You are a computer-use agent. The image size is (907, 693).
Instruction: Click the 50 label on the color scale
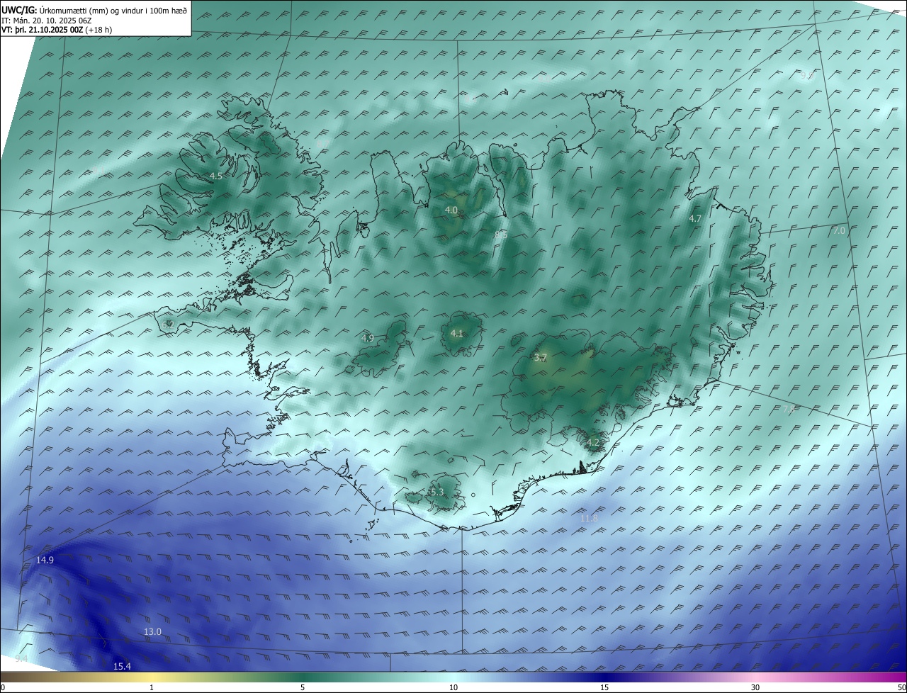[x=901, y=687]
